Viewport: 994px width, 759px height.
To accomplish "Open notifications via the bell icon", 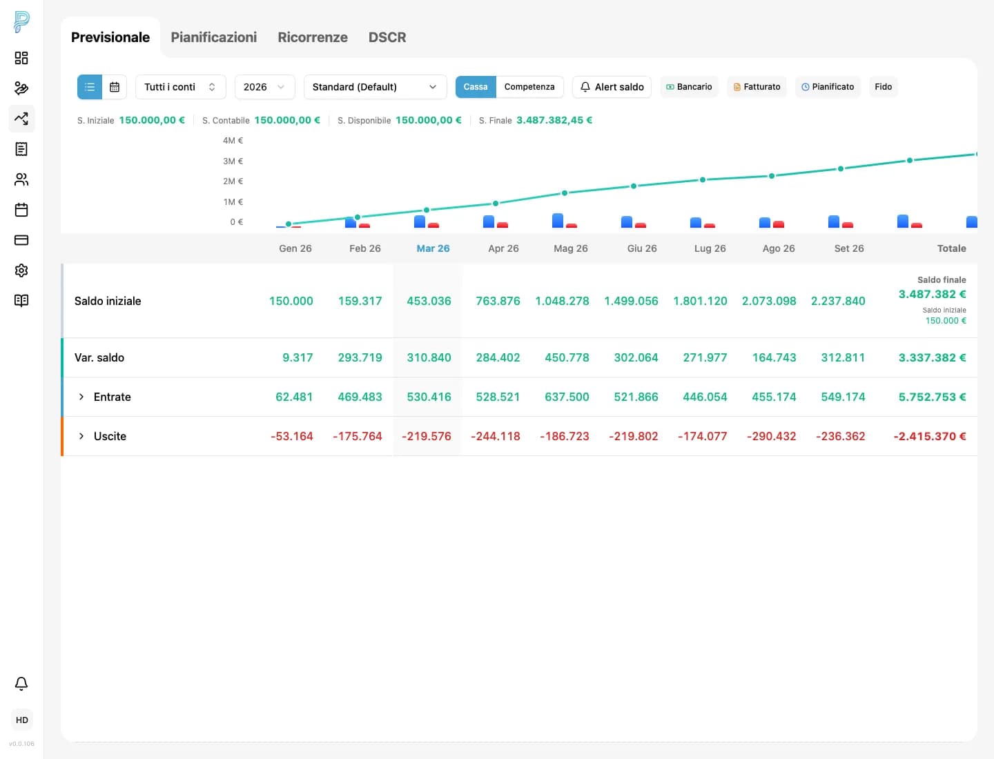I will coord(21,683).
